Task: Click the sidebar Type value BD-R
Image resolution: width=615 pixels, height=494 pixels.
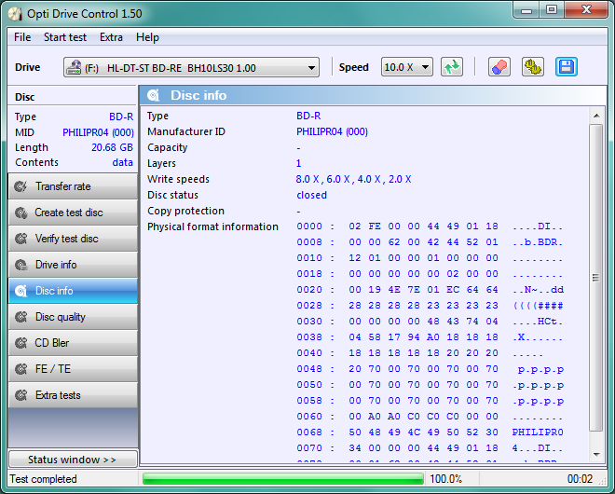Action: pyautogui.click(x=121, y=117)
